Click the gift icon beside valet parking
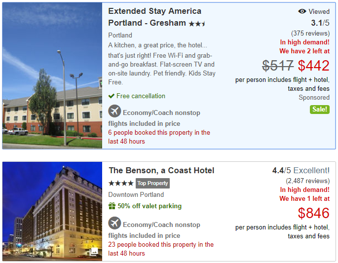338x263 pixels. pyautogui.click(x=112, y=206)
